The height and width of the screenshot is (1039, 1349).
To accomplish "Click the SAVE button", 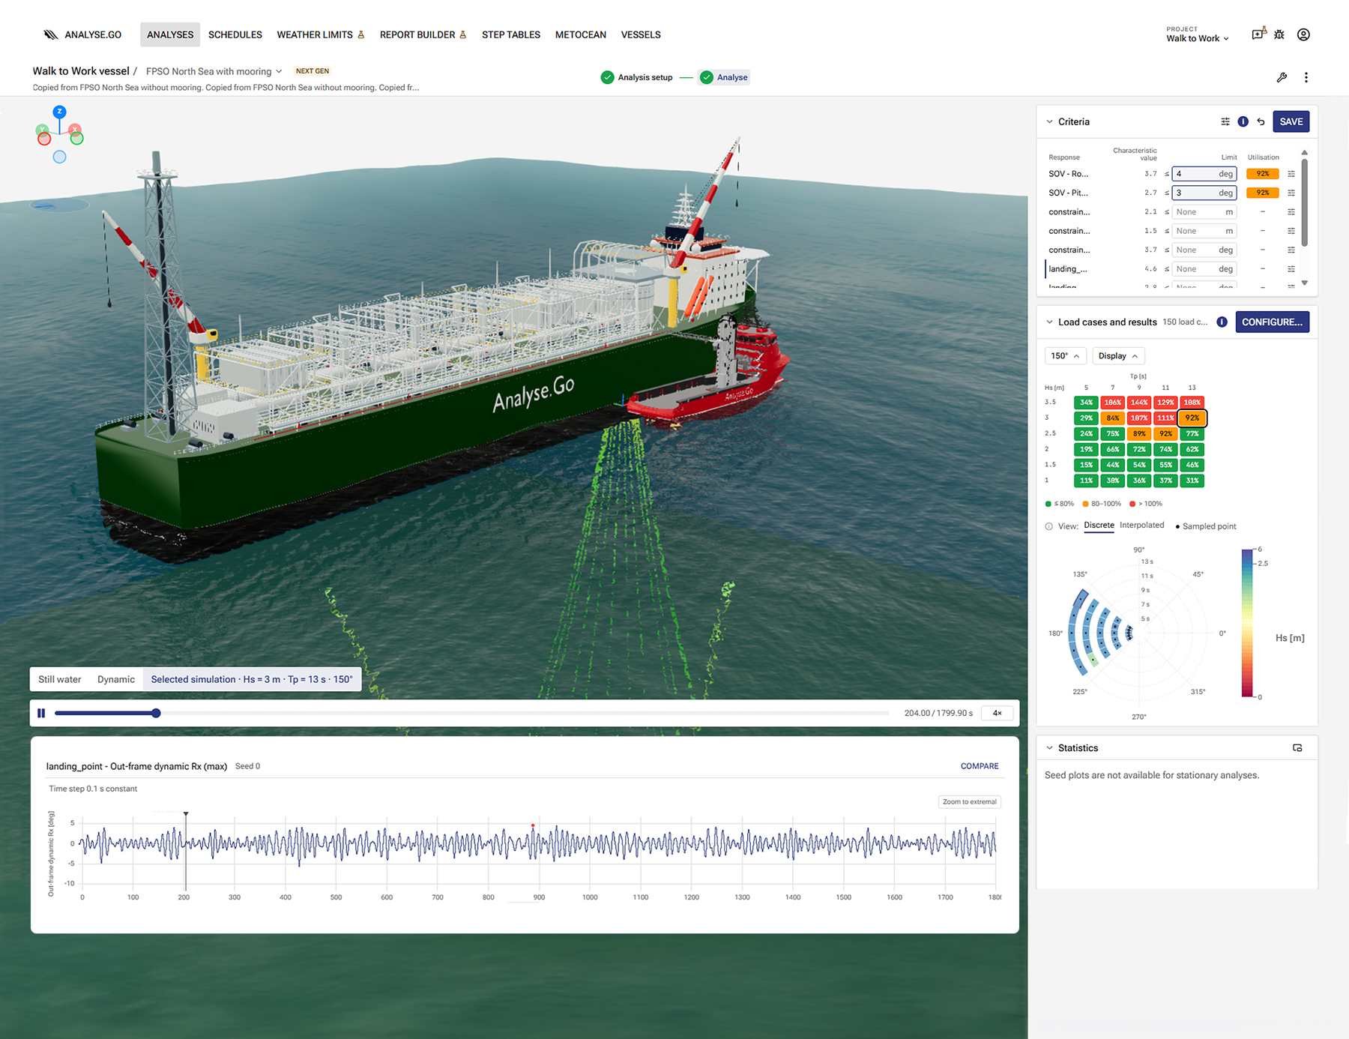I will click(1291, 121).
